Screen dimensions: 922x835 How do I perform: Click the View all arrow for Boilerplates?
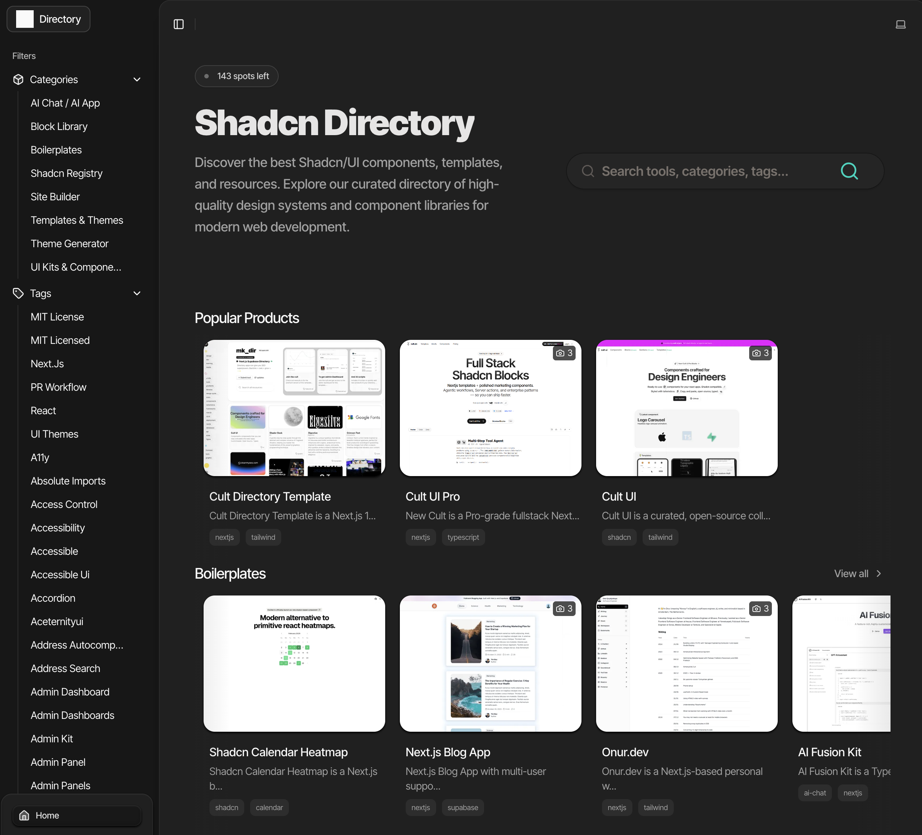pos(878,574)
